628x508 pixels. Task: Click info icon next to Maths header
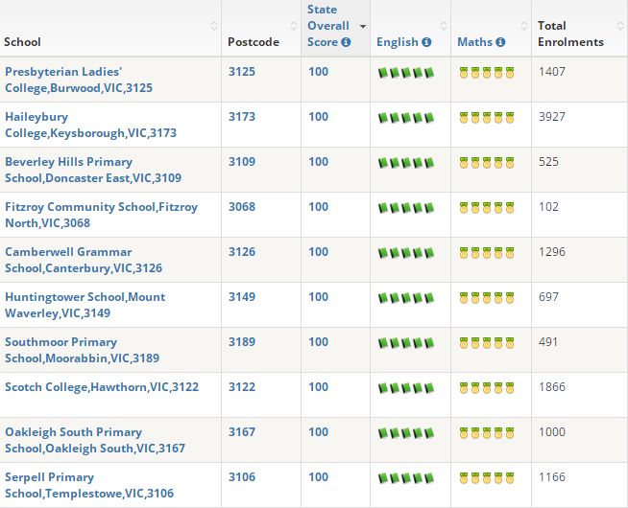click(x=500, y=42)
